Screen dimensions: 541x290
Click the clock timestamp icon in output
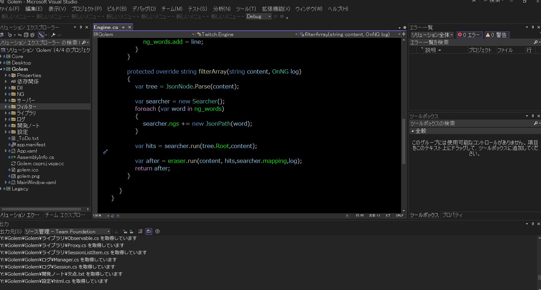pyautogui.click(x=157, y=231)
